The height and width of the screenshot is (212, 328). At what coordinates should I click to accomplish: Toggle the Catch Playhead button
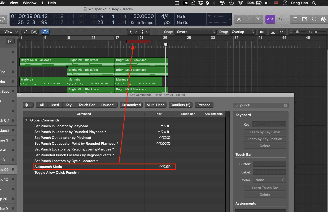pos(45,32)
